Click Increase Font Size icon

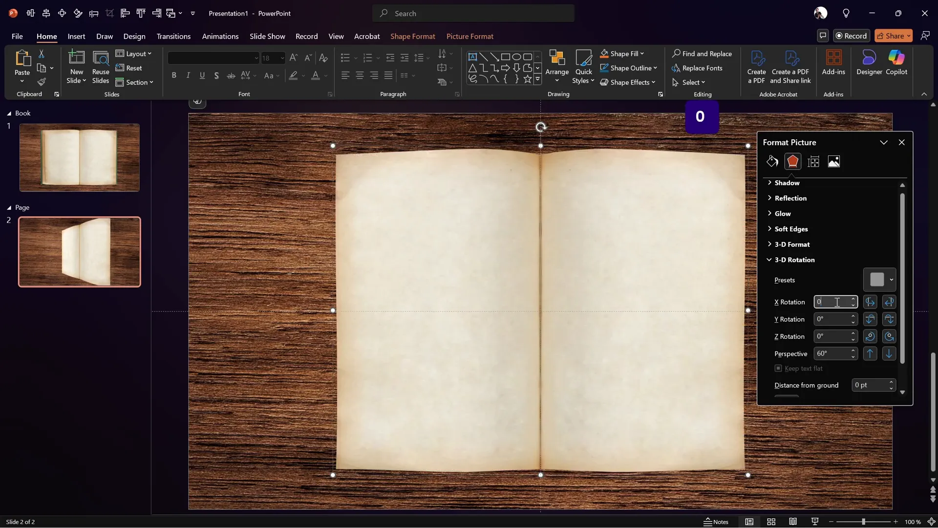click(x=293, y=58)
